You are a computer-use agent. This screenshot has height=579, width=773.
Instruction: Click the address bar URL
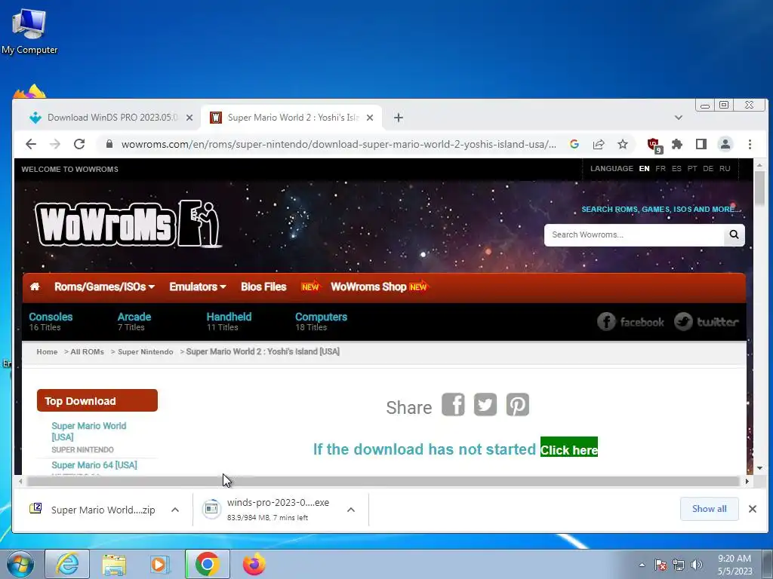[339, 144]
